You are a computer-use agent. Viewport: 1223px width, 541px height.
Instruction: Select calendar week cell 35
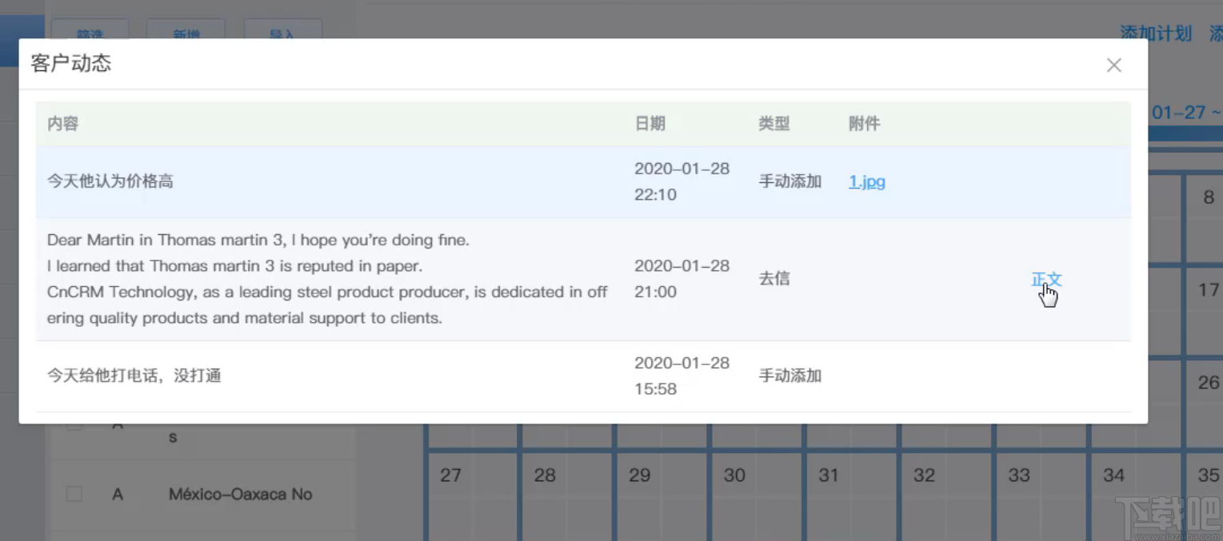[x=1206, y=475]
